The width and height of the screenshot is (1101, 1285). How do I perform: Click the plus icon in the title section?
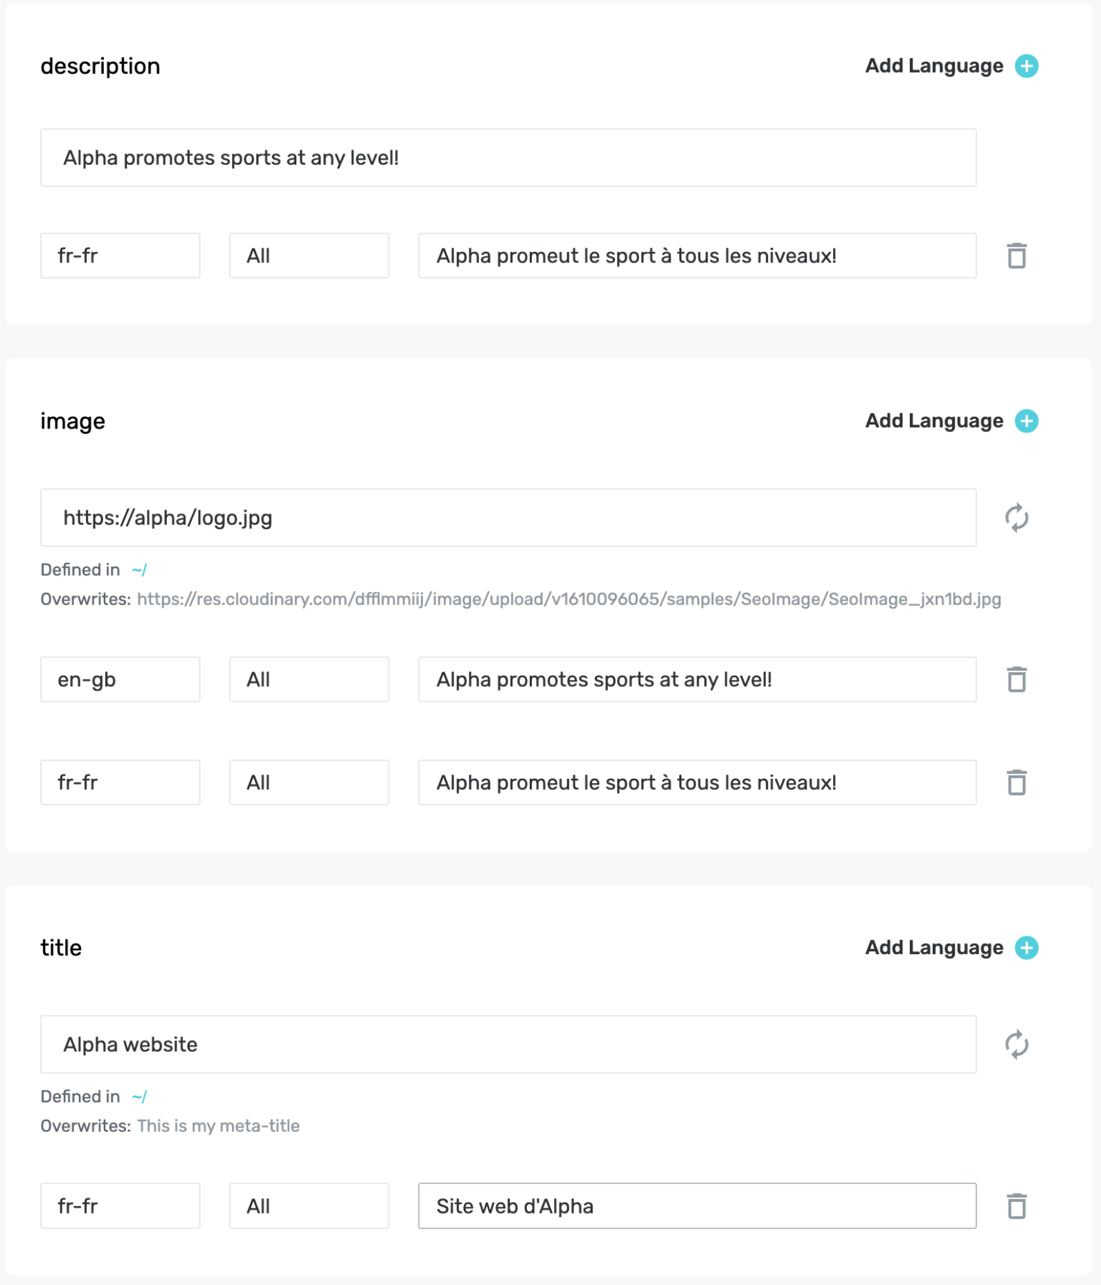pos(1026,948)
